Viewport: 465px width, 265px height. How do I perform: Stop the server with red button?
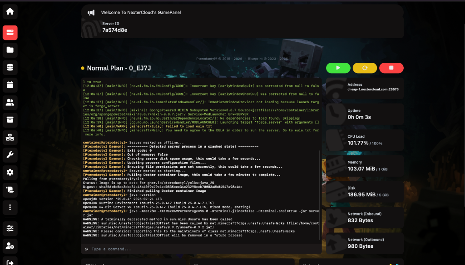[391, 68]
